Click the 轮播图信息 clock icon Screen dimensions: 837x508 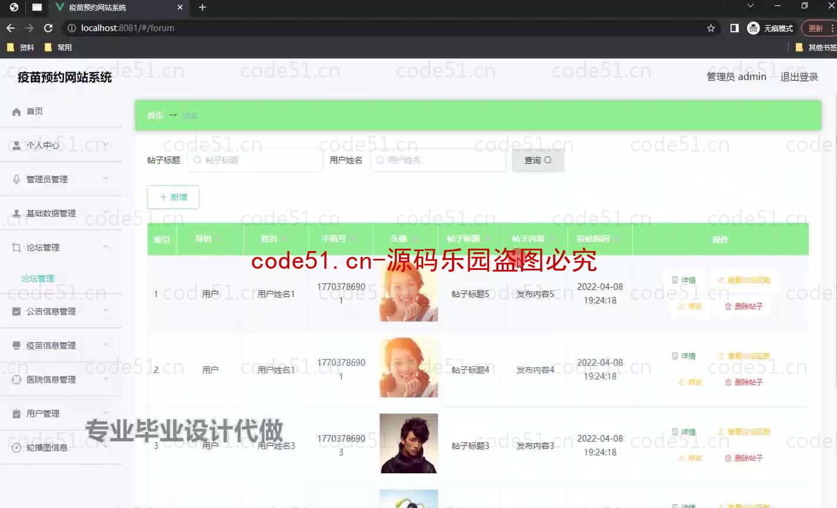click(16, 447)
